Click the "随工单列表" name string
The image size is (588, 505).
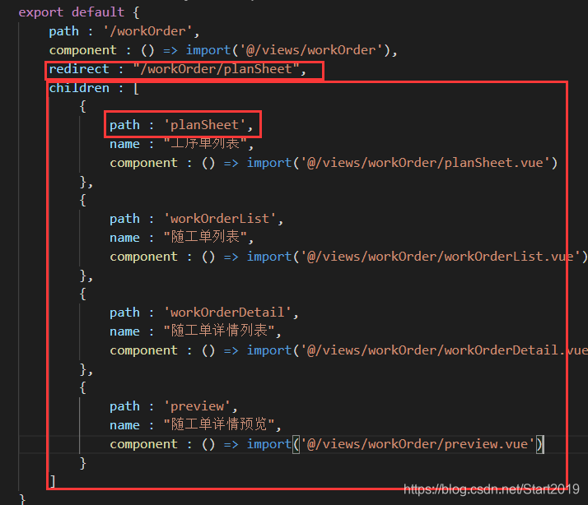(205, 238)
